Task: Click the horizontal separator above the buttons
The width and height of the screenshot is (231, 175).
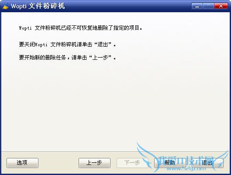Action: [115, 151]
